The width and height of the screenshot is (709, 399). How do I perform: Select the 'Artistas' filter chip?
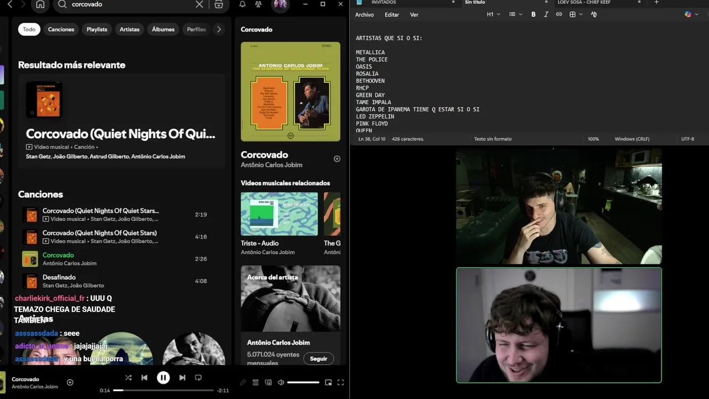130,29
